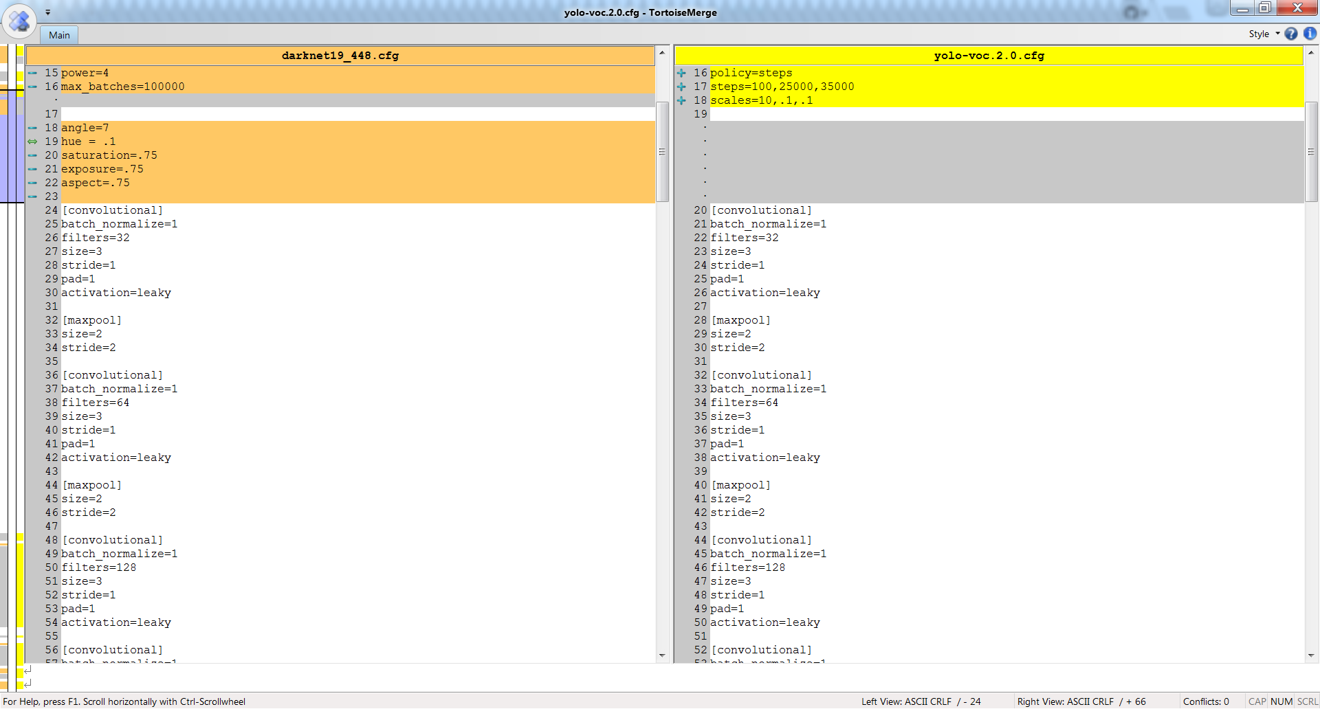1320x709 pixels.
Task: Click the blue Help question mark icon
Action: point(1291,34)
